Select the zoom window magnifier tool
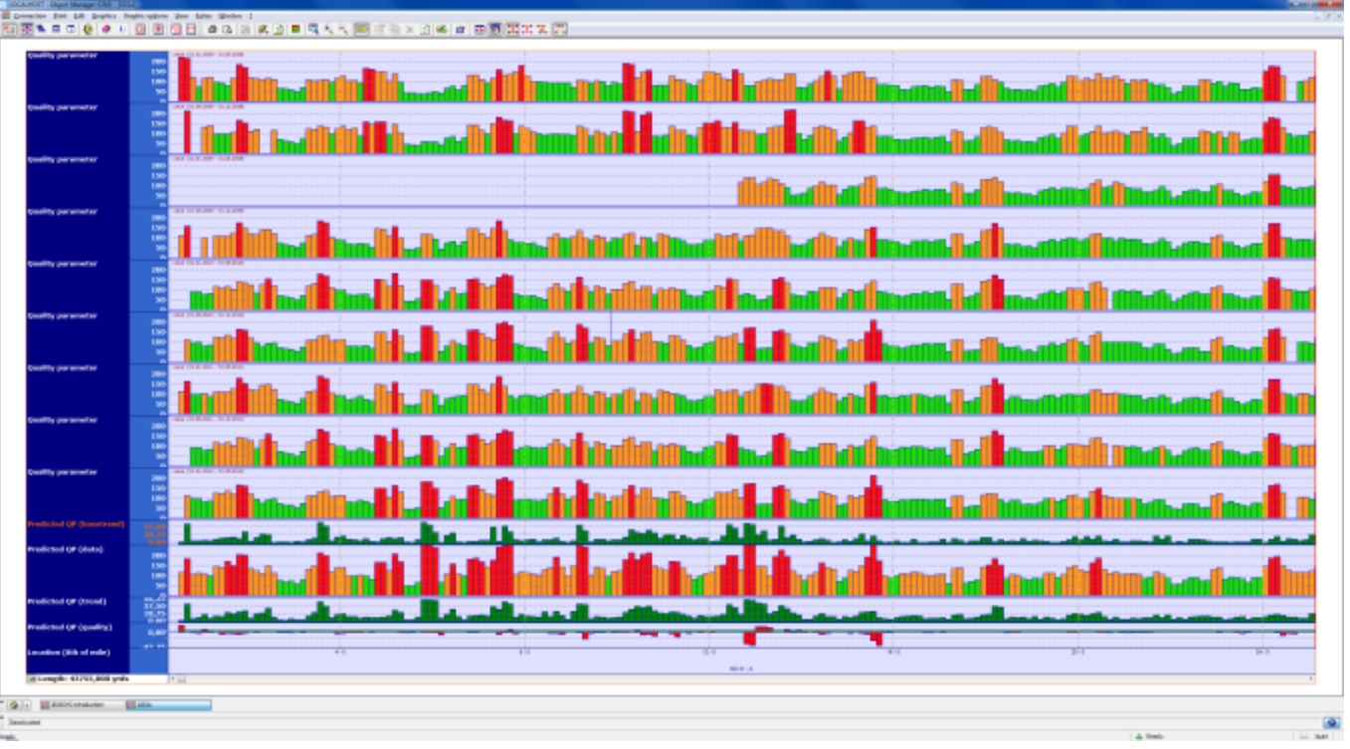This screenshot has height=749, width=1350. coord(312,30)
